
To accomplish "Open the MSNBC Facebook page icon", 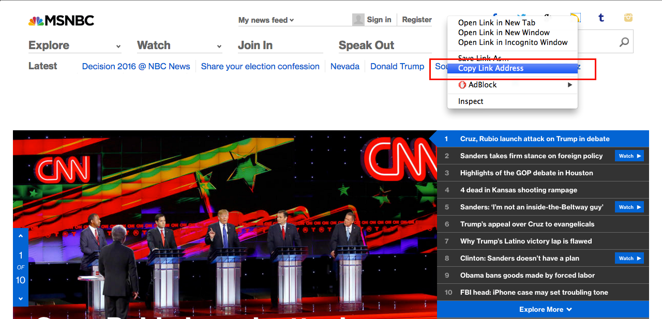I will (x=495, y=17).
